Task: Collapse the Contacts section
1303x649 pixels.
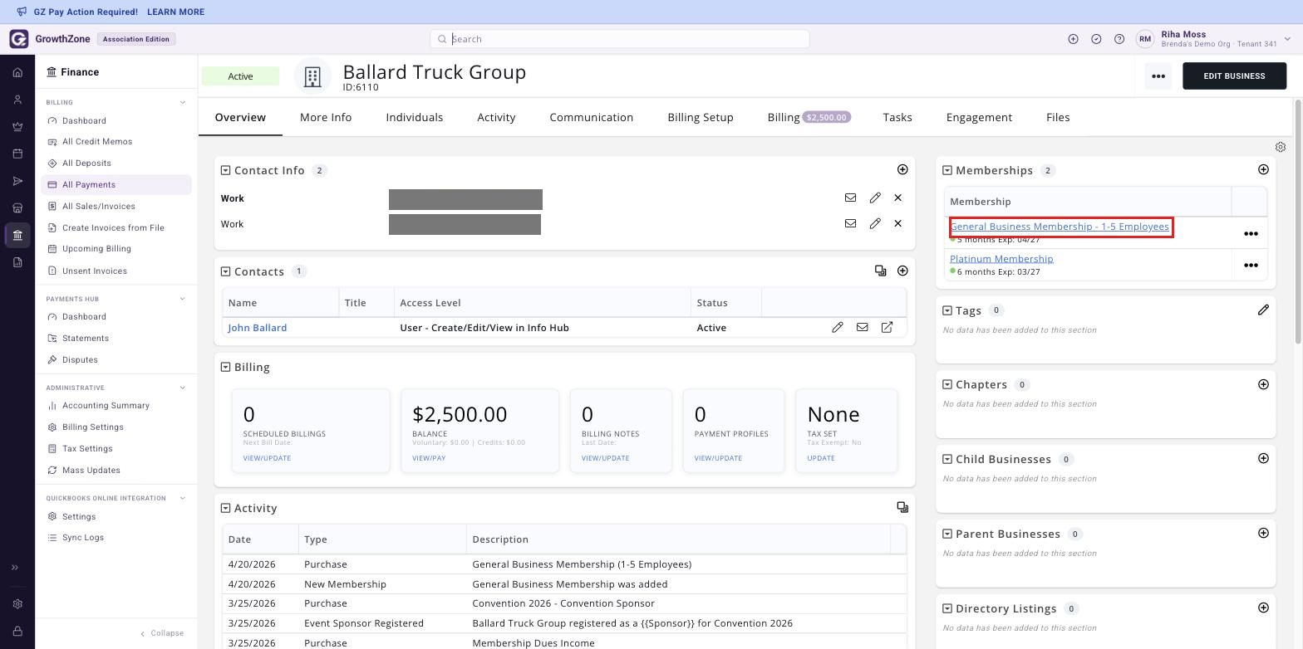Action: [225, 271]
